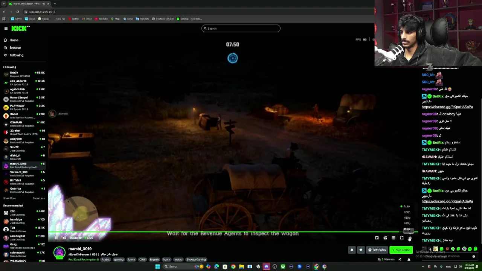Open video quality settings gear

pyautogui.click(x=410, y=238)
